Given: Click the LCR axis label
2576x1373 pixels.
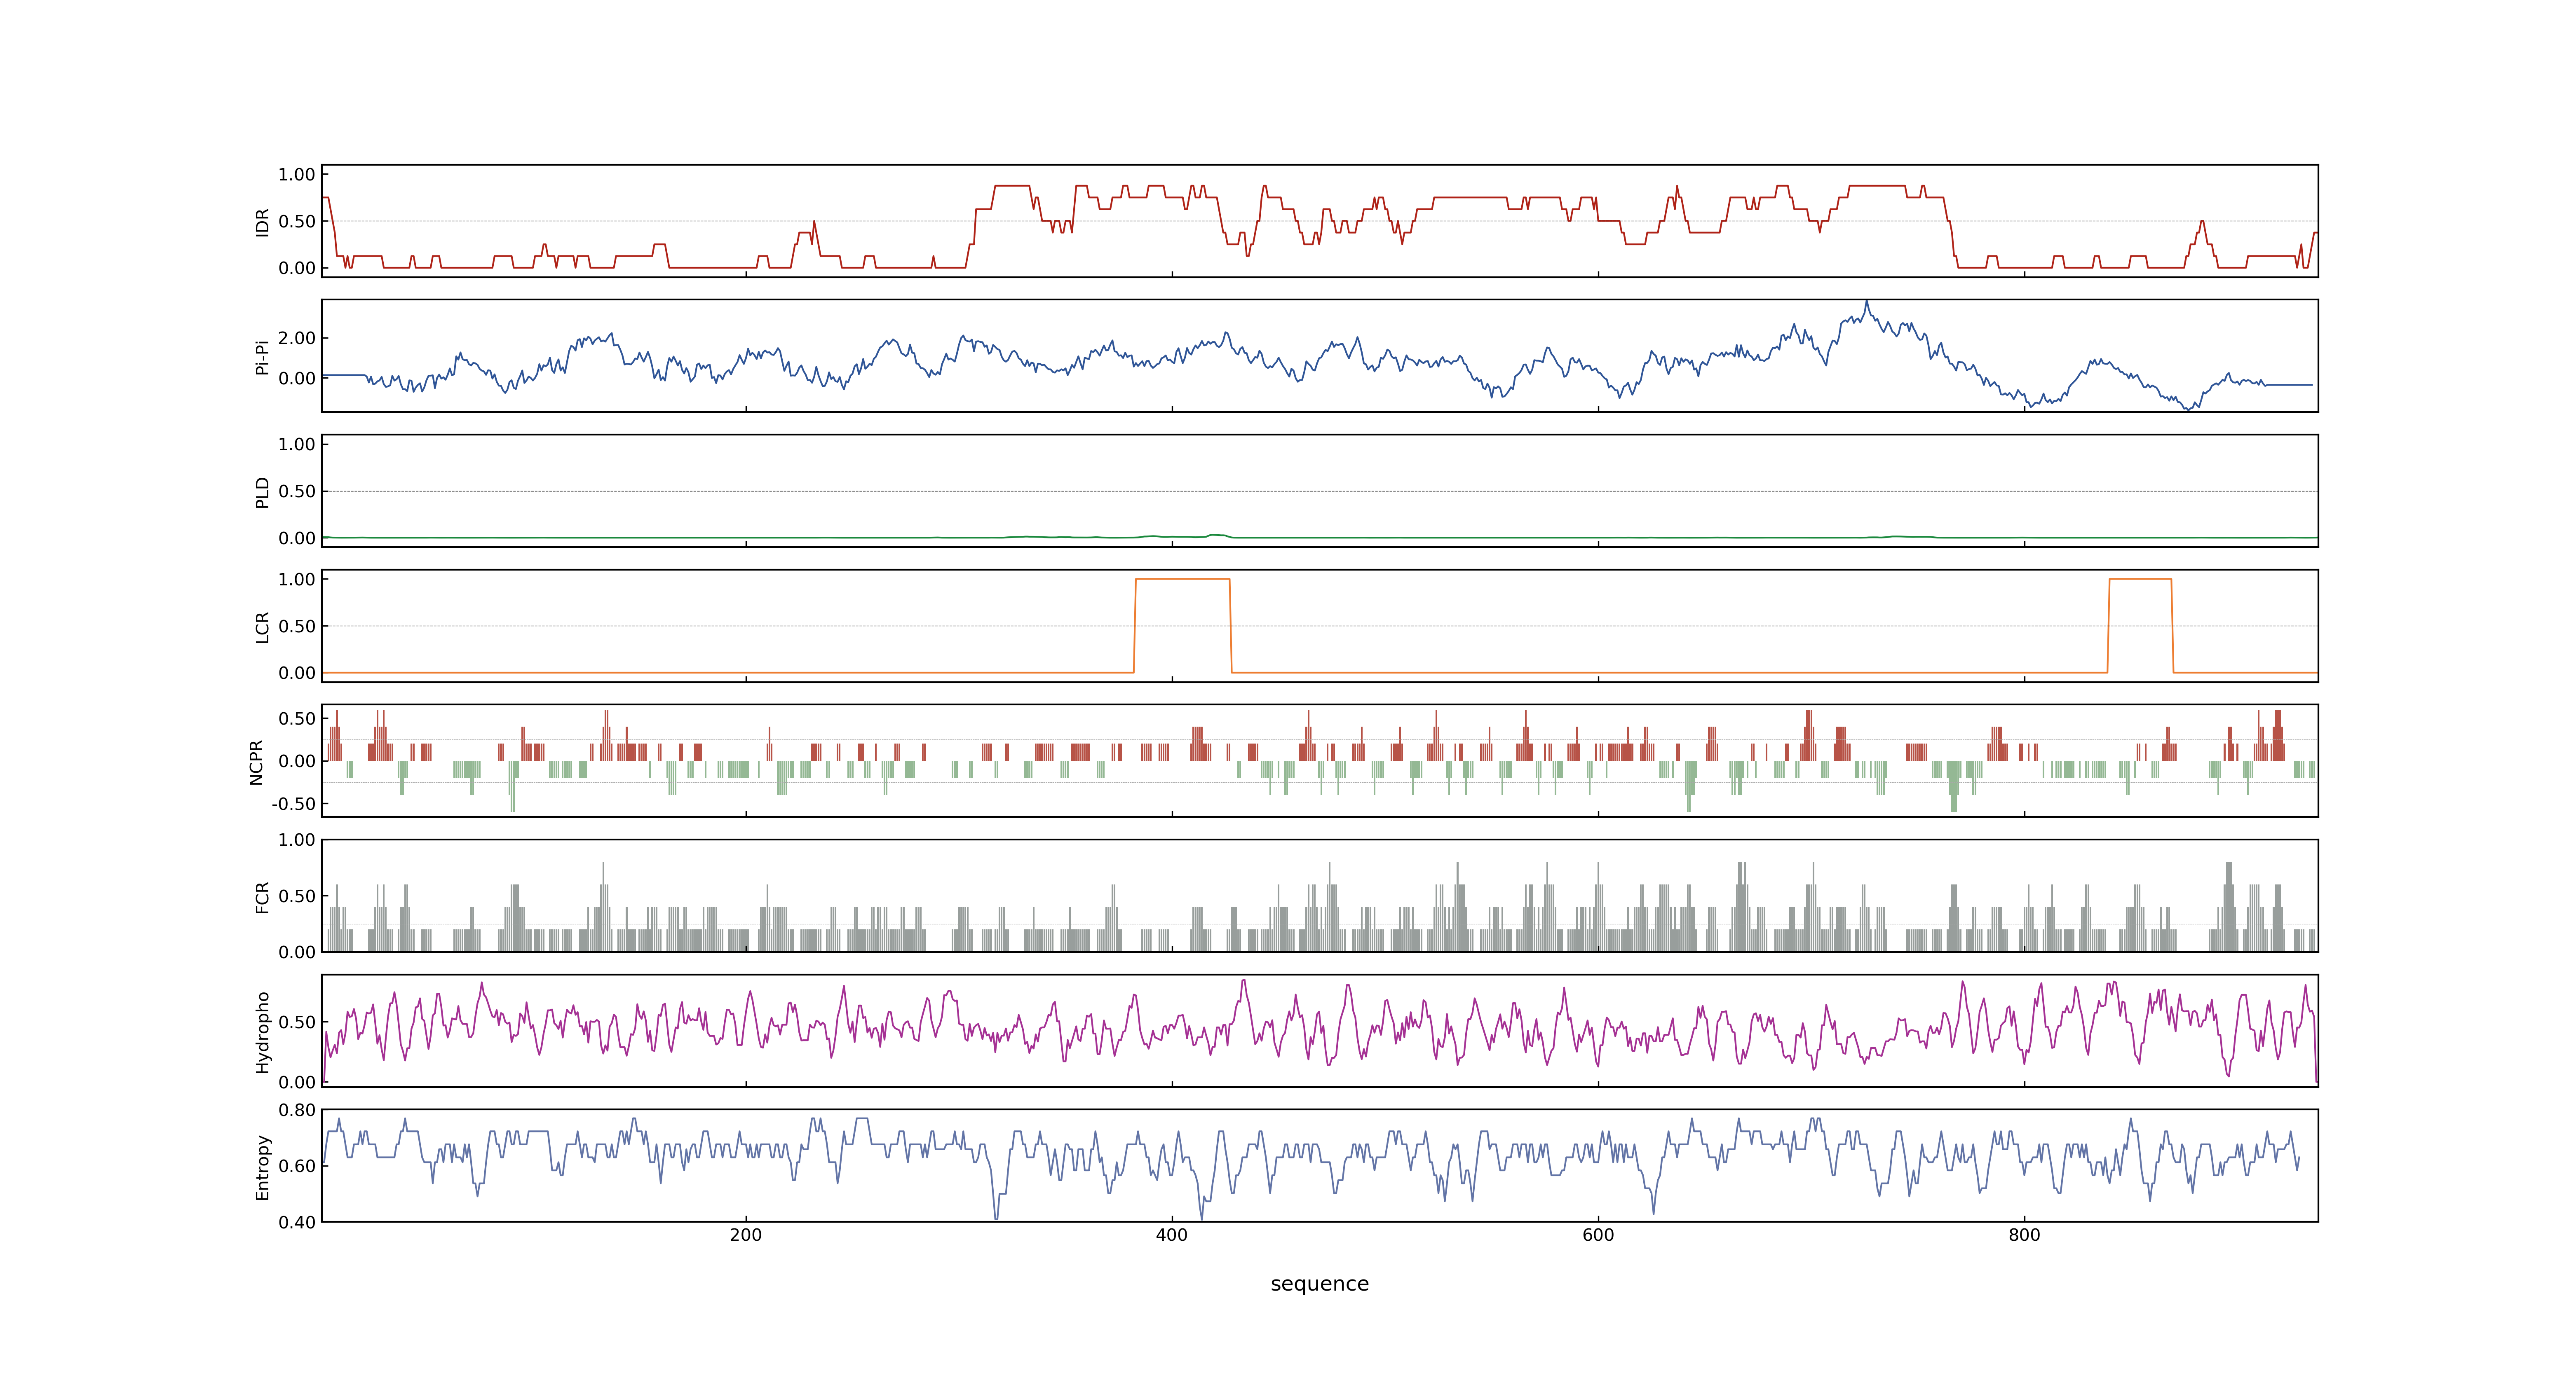Looking at the screenshot, I should point(262,627).
